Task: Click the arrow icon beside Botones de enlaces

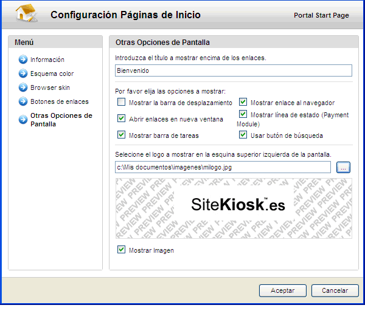Action: pyautogui.click(x=23, y=101)
